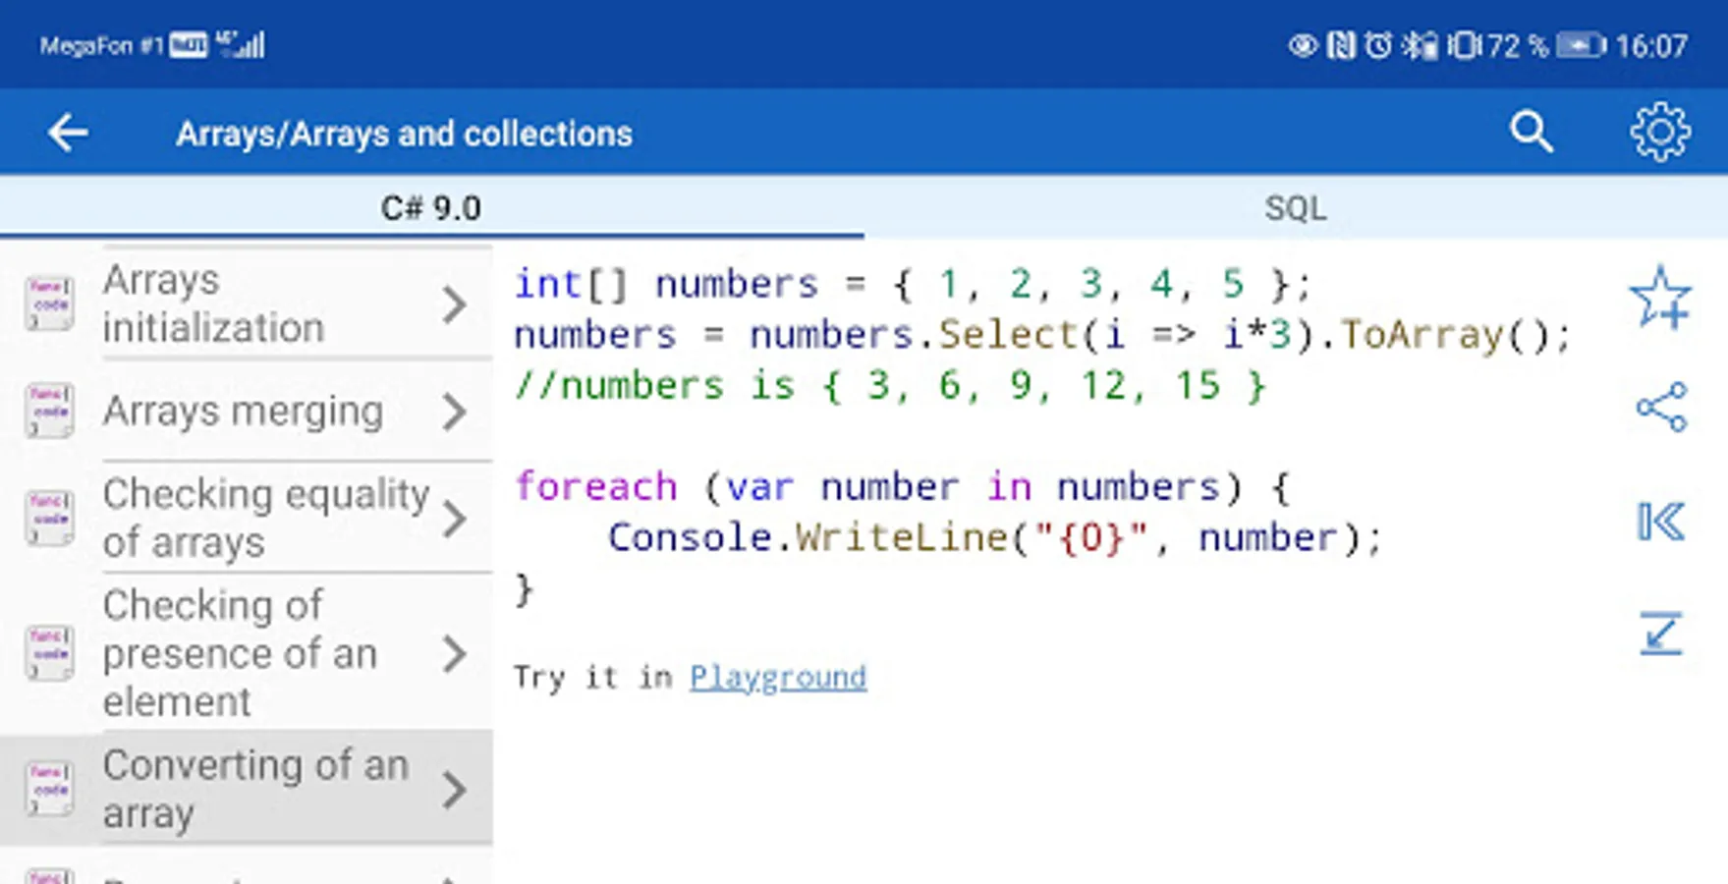Expand Checking equality of arrays chevron

[x=454, y=519]
